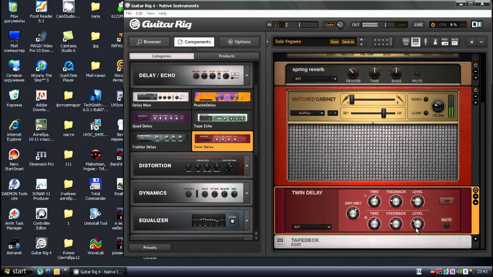Open the spring reverb INIT preset dropdown
Image resolution: width=493 pixels, height=277 pixels.
pos(315,79)
